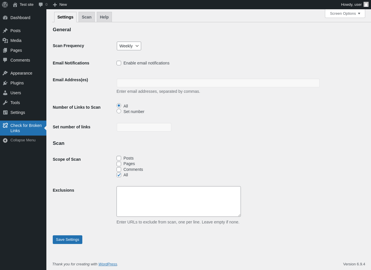Open the Scan Frequency Weekly dropdown
Viewport: 371px width, 270px height.
129,46
